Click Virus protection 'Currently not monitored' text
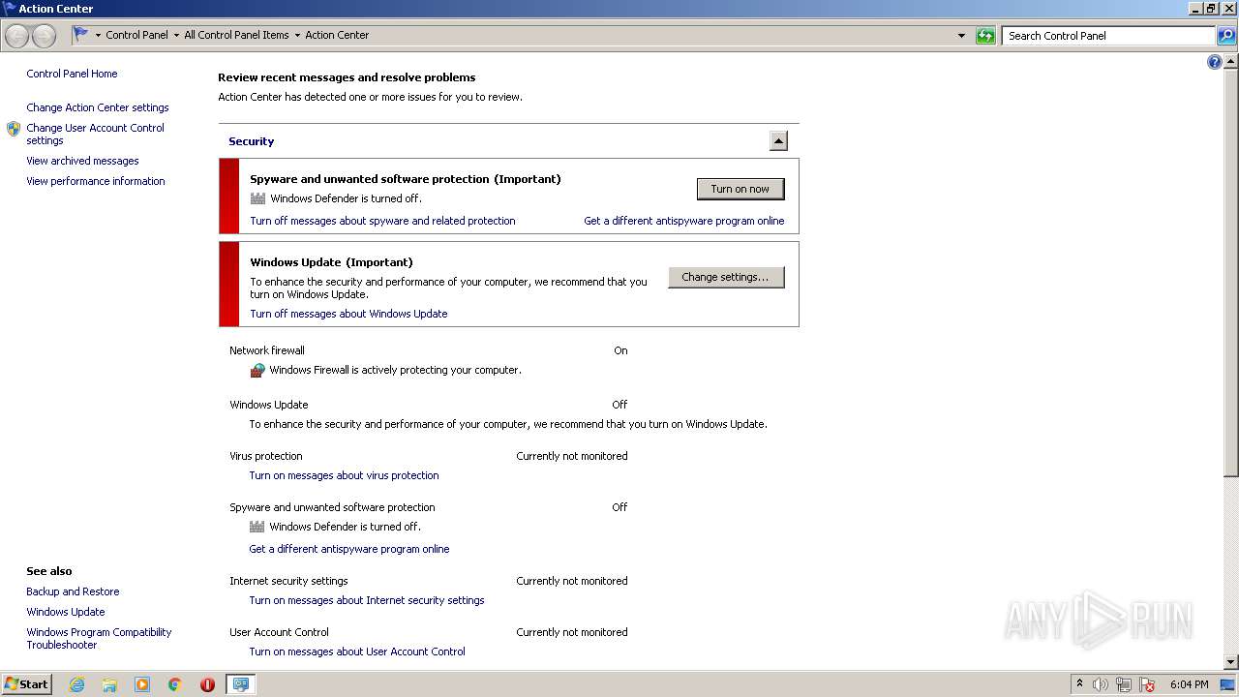 [572, 456]
